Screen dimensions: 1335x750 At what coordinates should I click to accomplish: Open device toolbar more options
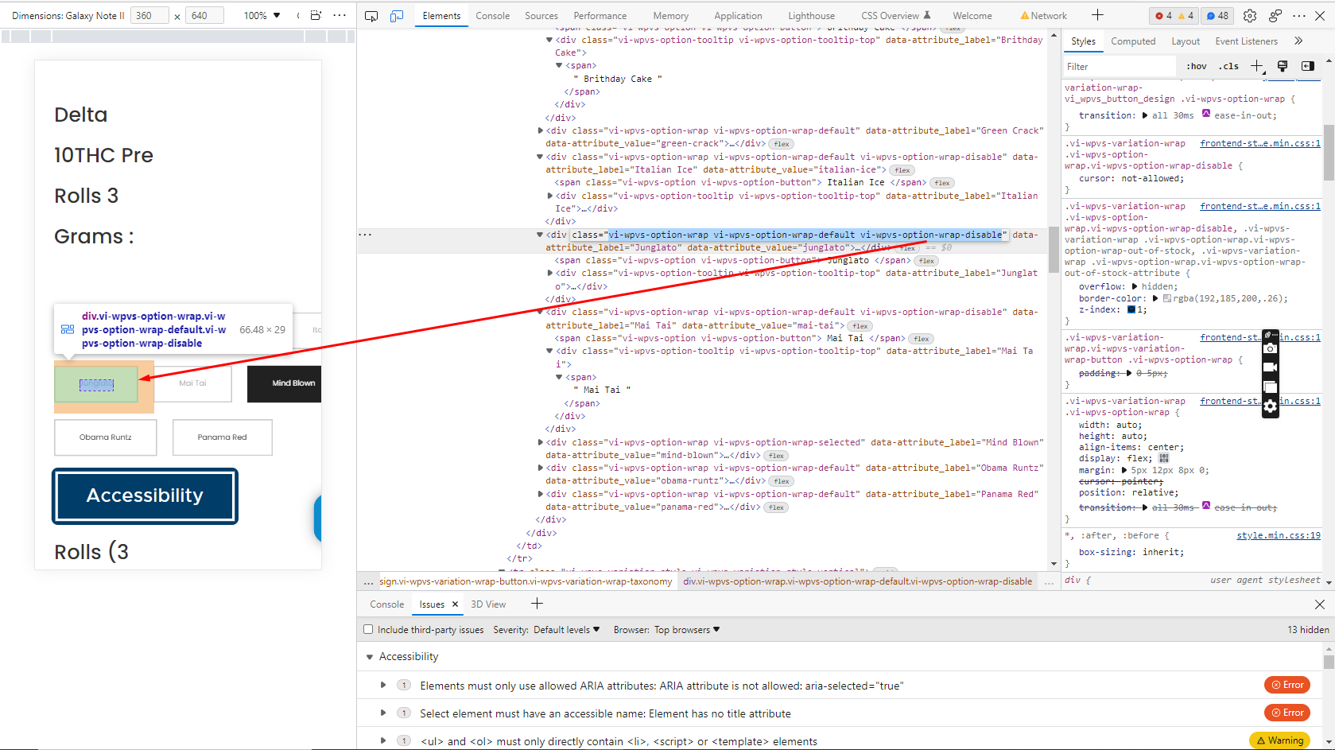[x=340, y=15]
